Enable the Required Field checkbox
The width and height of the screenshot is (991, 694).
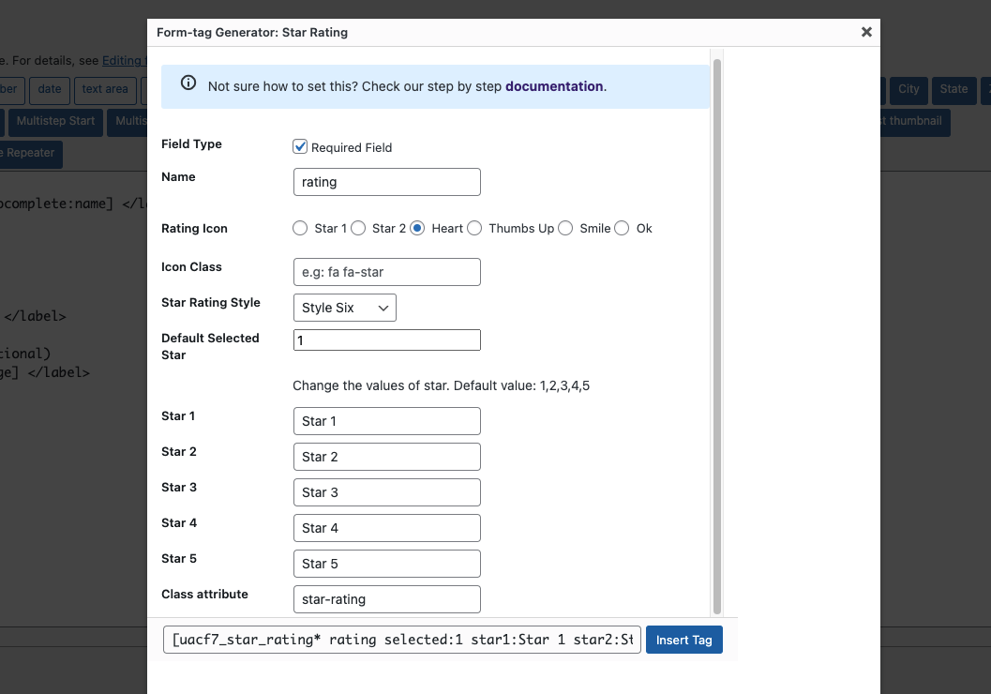tap(300, 146)
